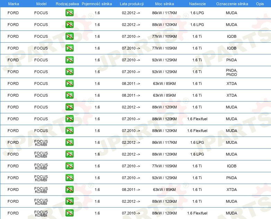Click the Lata produkcji column header

(132, 4)
